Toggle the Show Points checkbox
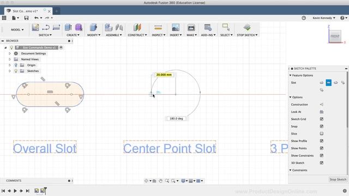The width and height of the screenshot is (349, 196). [x=321, y=148]
